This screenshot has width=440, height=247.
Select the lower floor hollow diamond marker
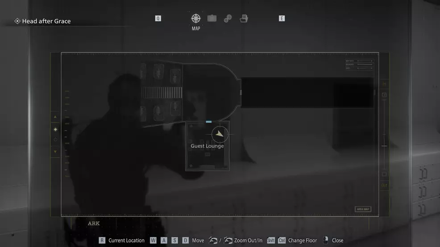[x=55, y=139]
